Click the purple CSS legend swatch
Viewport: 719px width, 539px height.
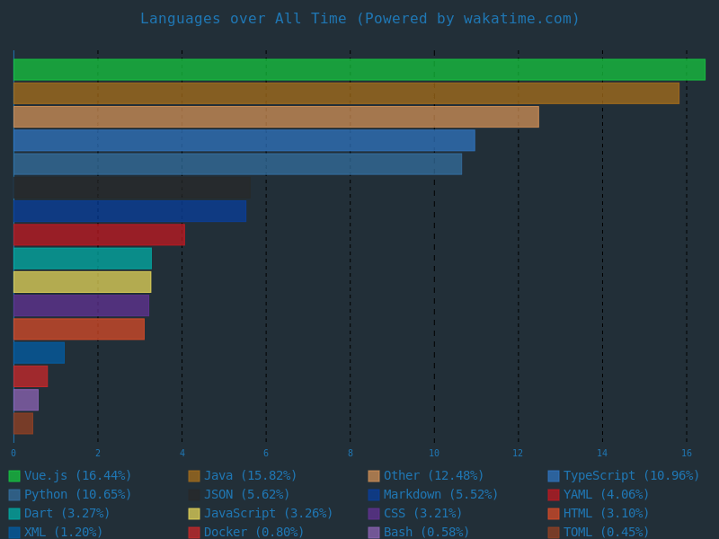[x=374, y=514]
